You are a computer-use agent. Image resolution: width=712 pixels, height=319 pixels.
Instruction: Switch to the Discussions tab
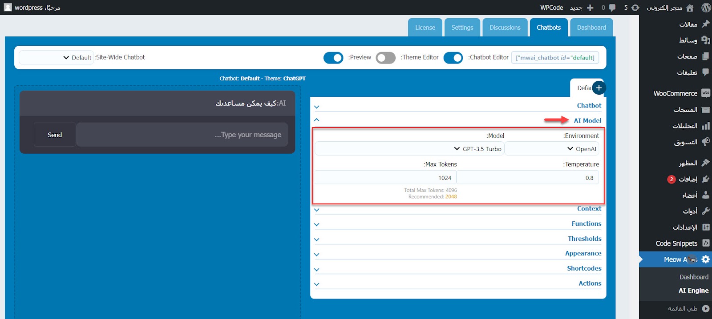coord(505,28)
